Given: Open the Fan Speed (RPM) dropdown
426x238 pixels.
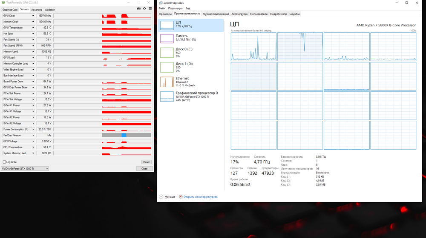Looking at the screenshot, I should (x=33, y=45).
